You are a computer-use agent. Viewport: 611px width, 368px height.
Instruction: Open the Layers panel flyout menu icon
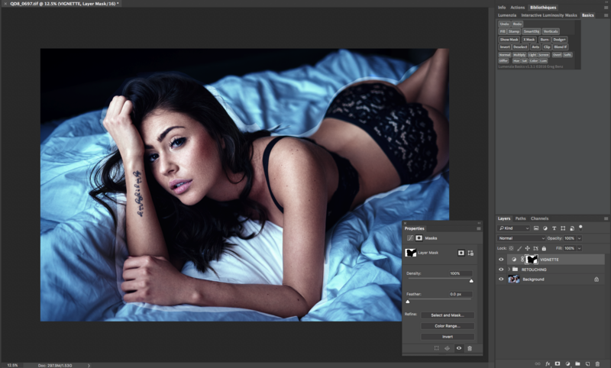(606, 219)
